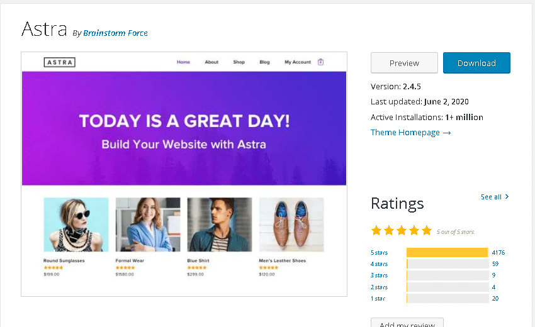
Task: Click the ASTRA logo in the theme preview
Action: 60,62
